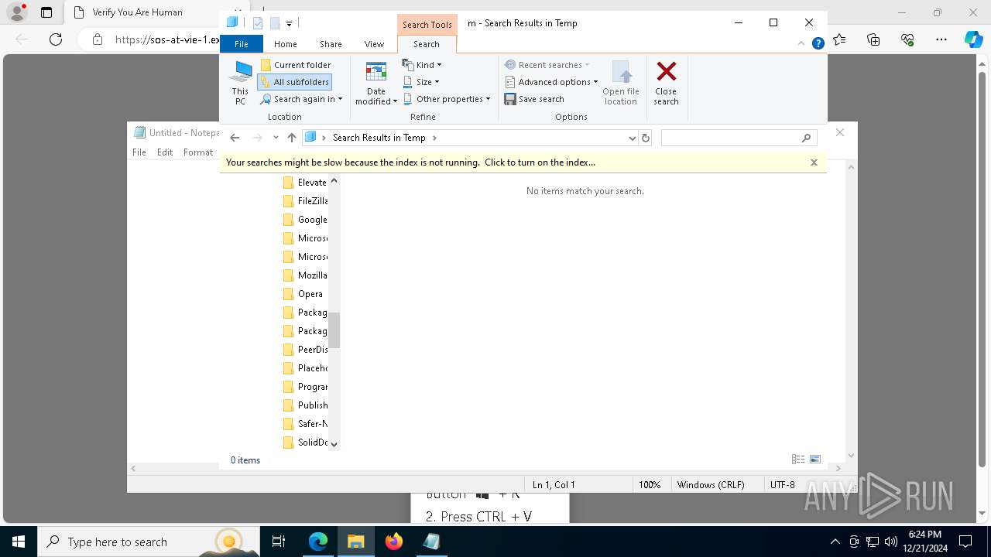
Task: Open Notepad Format menu
Action: click(198, 152)
